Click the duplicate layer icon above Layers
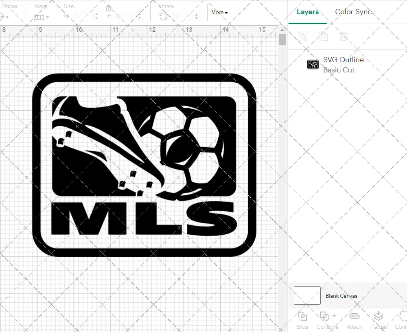407x332 pixels. [x=324, y=37]
